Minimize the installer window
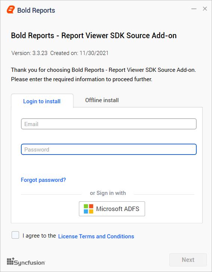 (194, 9)
